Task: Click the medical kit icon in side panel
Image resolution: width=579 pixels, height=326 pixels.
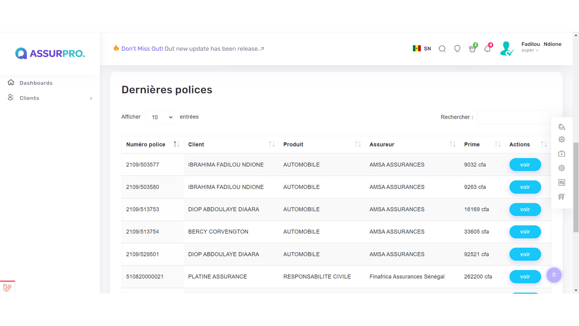Action: [562, 154]
